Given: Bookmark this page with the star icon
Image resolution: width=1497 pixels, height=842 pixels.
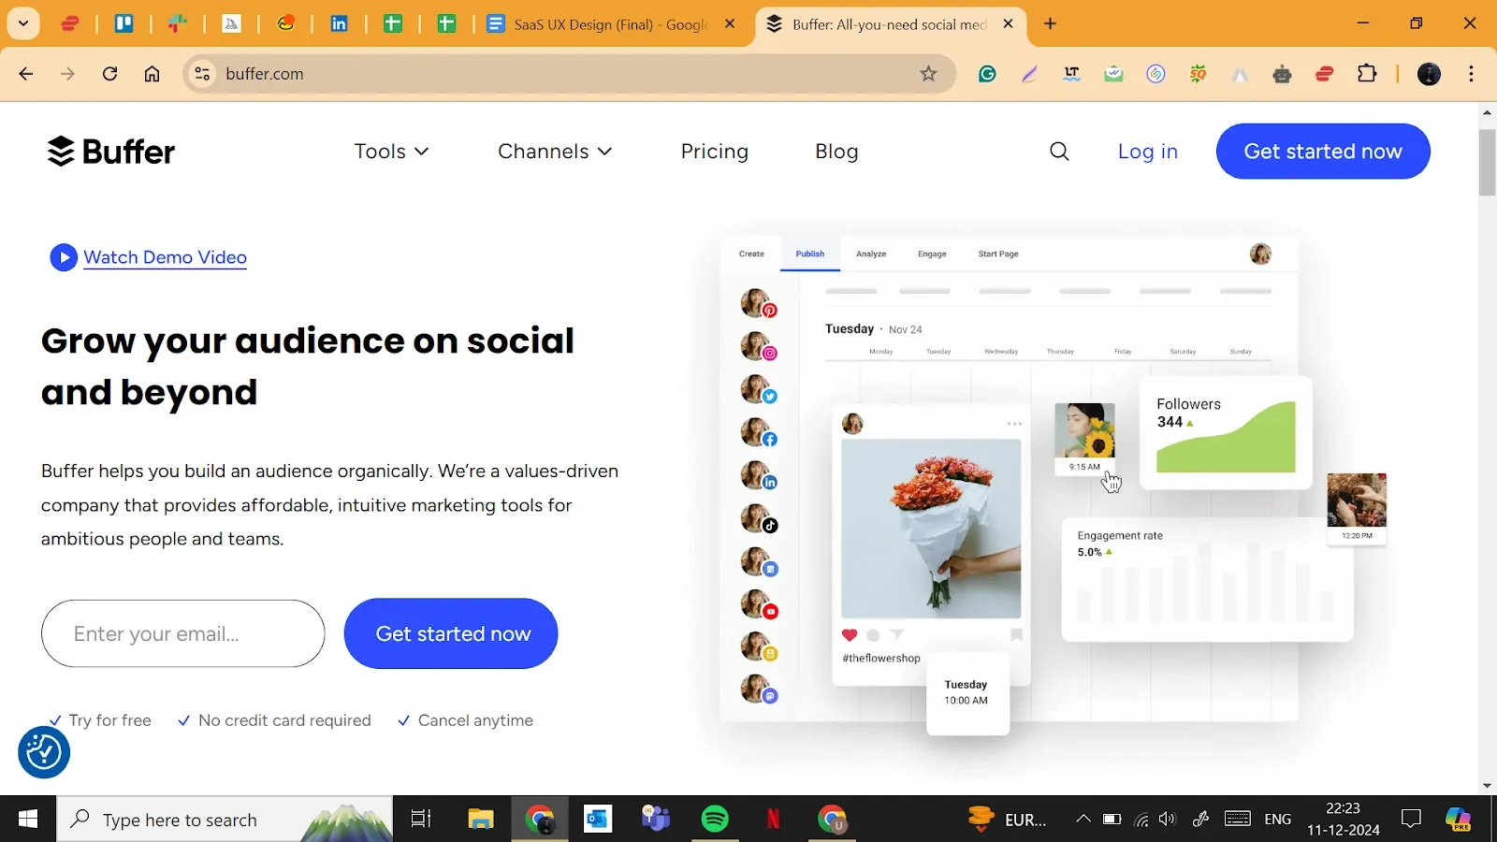Looking at the screenshot, I should (927, 74).
